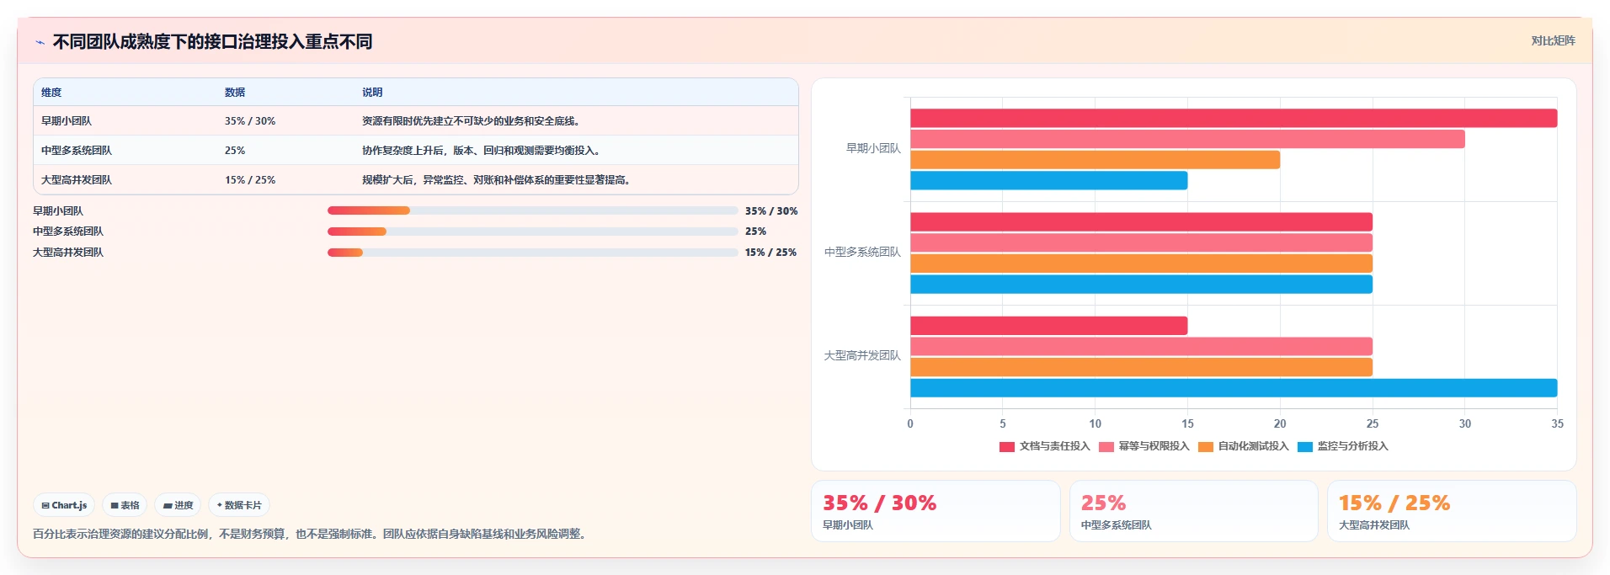Open the 35% / 30% 早期小团队 data card
This screenshot has height=575, width=1610.
(936, 511)
